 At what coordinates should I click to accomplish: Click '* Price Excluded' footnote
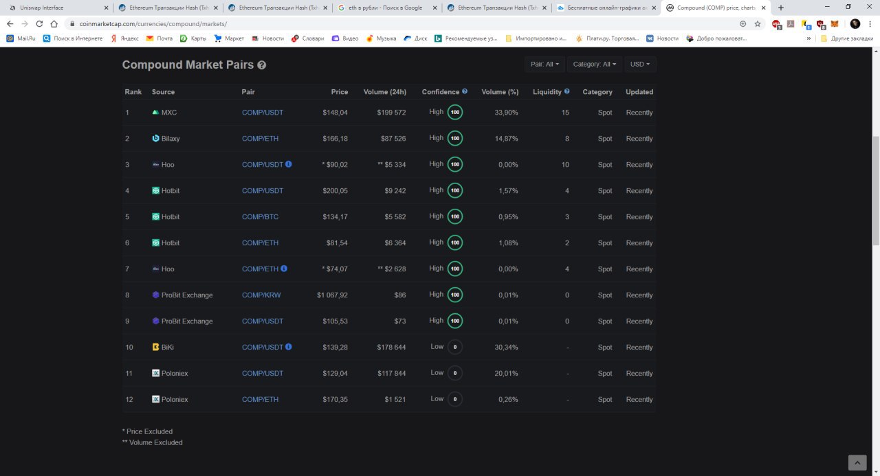coord(147,431)
